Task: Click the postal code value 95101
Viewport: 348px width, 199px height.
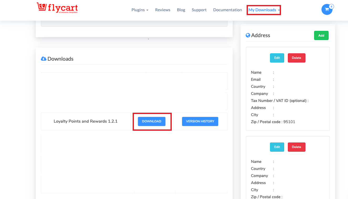Action: 289,122
